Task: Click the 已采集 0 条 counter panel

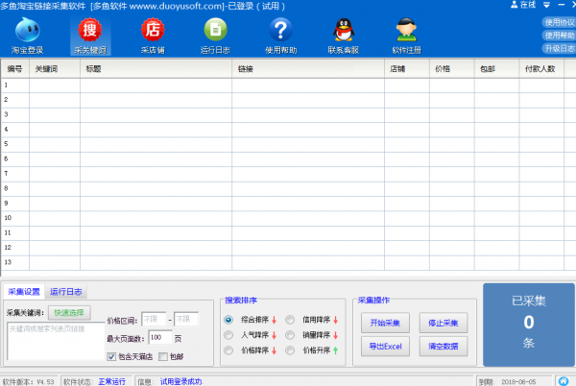Action: pos(529,325)
